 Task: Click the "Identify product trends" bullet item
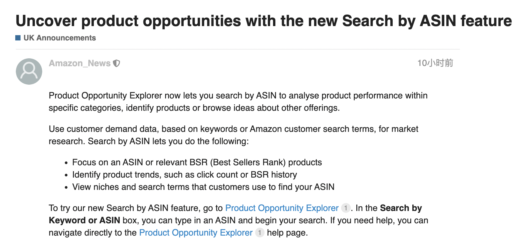(184, 175)
